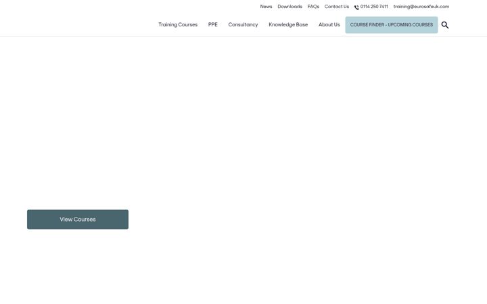The image size is (487, 304).
Task: Call the 0114 250 7411 number link
Action: pyautogui.click(x=374, y=7)
